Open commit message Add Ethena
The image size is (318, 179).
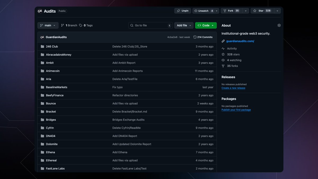point(120,152)
